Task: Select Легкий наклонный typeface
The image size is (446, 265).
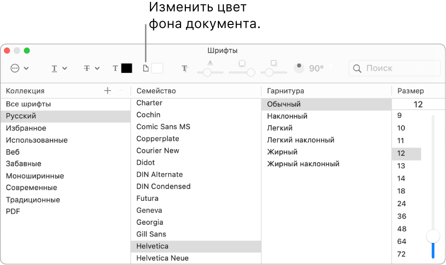Action: [326, 140]
